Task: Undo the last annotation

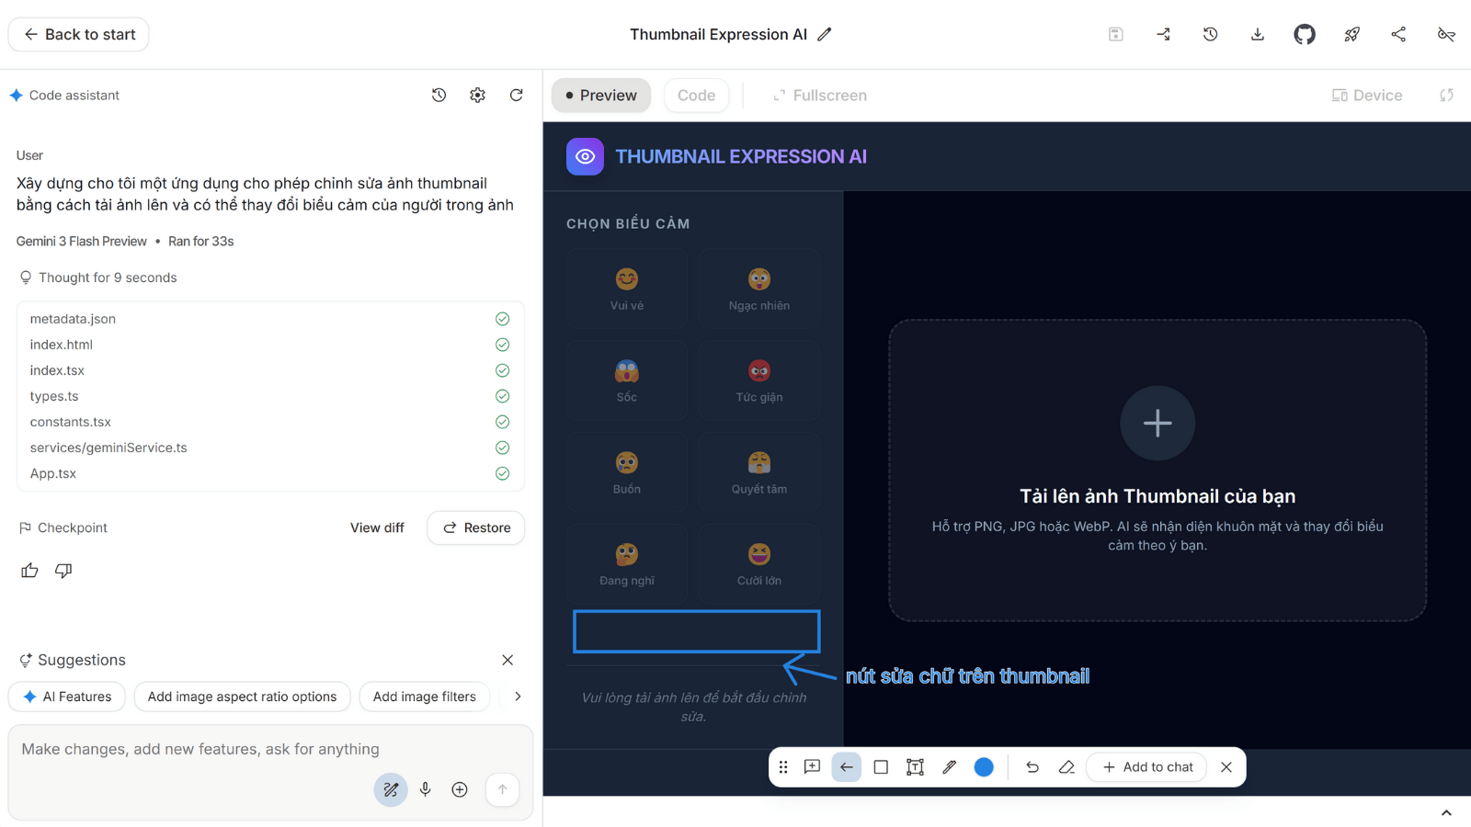Action: [1032, 766]
